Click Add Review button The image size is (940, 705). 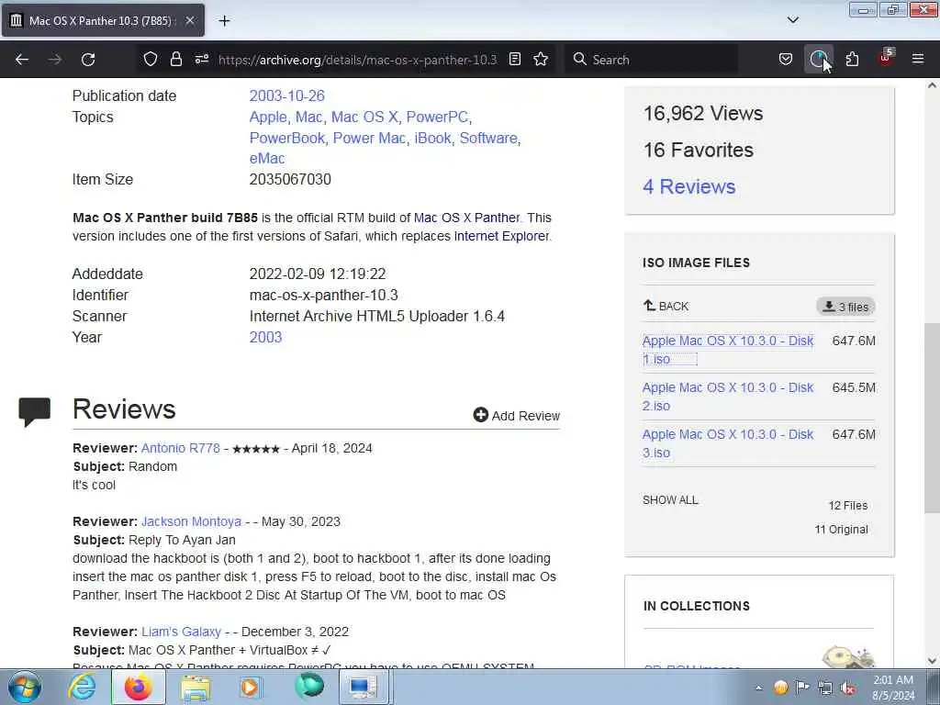516,416
